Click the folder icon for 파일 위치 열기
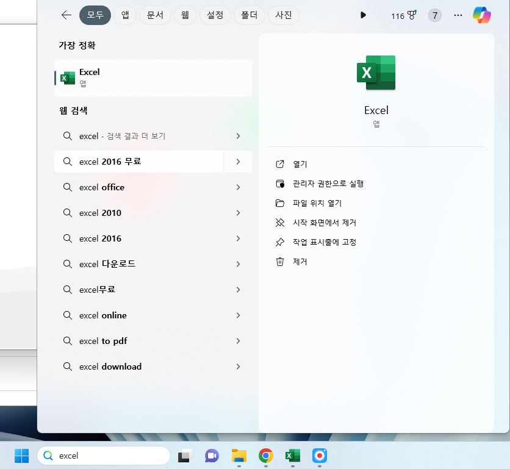 pos(280,203)
